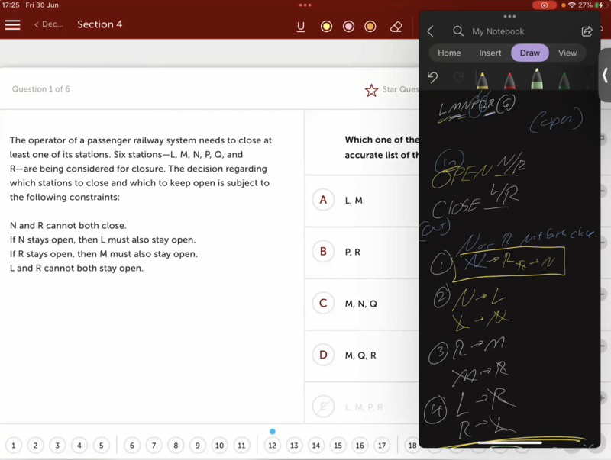Viewport: 611px width, 460px height.
Task: Choose answer D: M, Q, R
Action: point(323,355)
